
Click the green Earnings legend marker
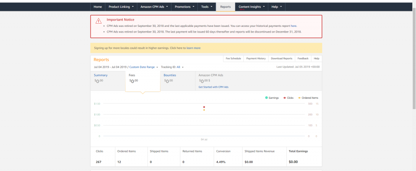(x=266, y=98)
